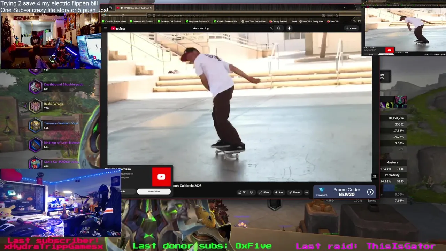This screenshot has height=251, width=446.
Task: Bookmark this page with the star icon
Action: tap(337, 15)
